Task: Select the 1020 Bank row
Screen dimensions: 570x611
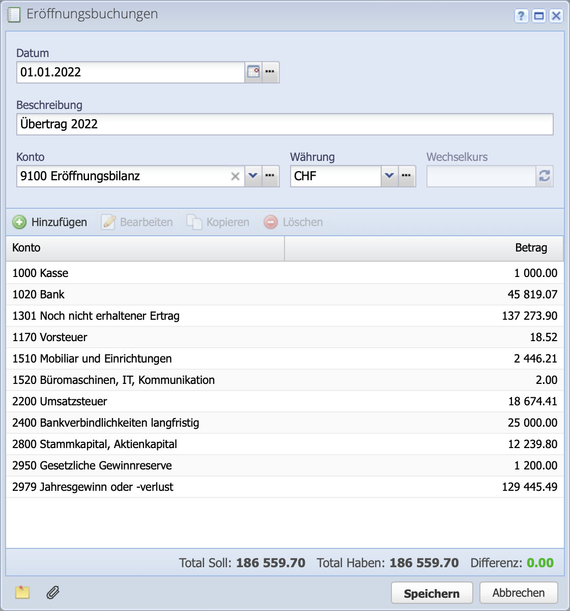Action: point(284,294)
